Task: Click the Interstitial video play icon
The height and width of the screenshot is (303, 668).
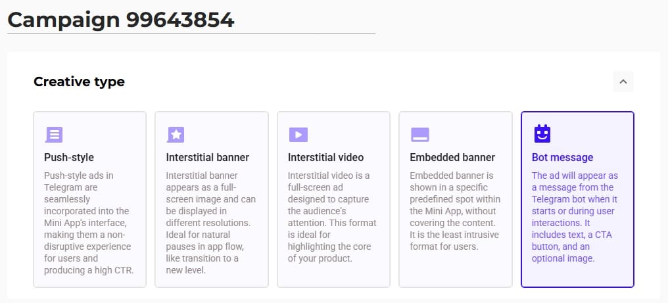Action: [x=298, y=135]
